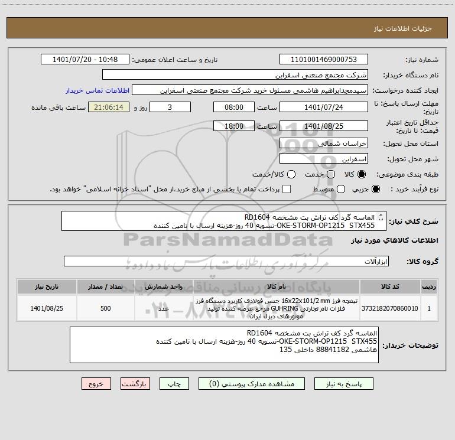The height and width of the screenshot is (440, 455).
Task: Click the product name cell with GUHRING
Action: (x=277, y=308)
